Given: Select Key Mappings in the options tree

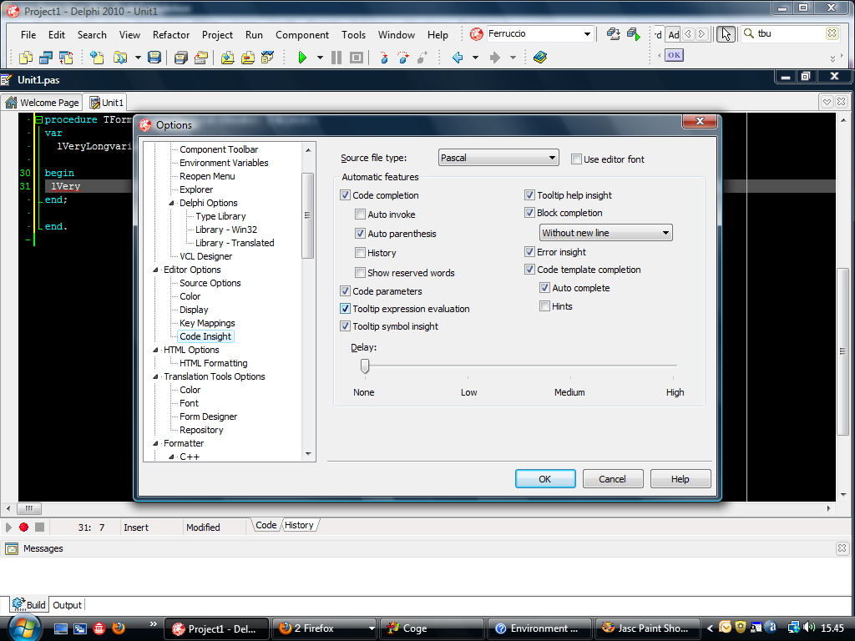Looking at the screenshot, I should 207,323.
